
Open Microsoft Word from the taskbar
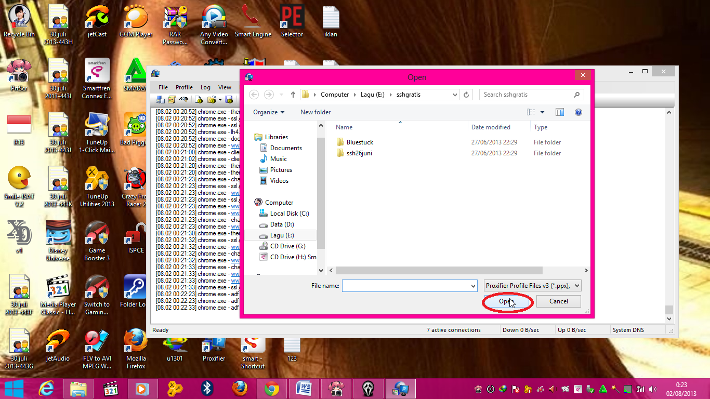[x=304, y=388]
